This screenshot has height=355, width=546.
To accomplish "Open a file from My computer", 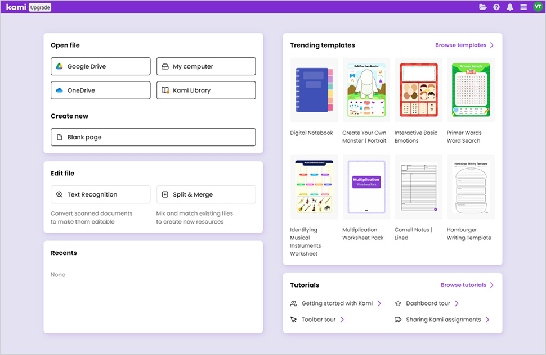I will click(206, 66).
